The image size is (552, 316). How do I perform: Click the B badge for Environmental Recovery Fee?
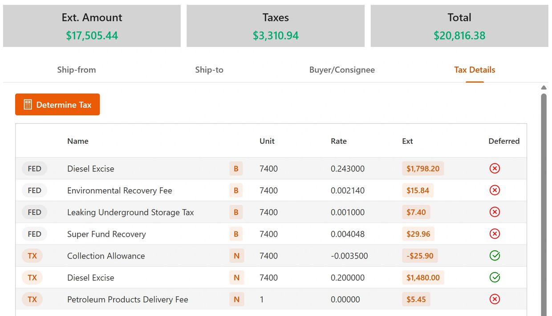pos(236,190)
